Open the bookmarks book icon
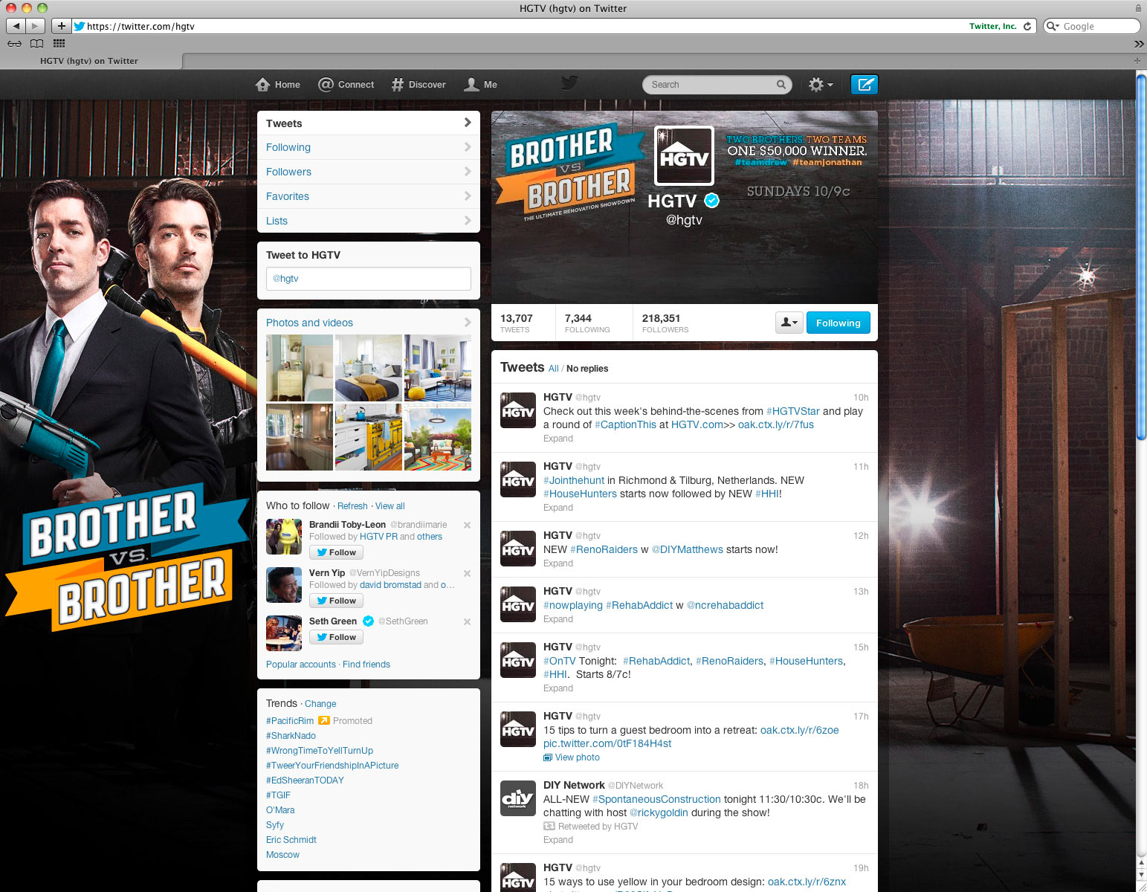The width and height of the screenshot is (1147, 892). coord(36,43)
